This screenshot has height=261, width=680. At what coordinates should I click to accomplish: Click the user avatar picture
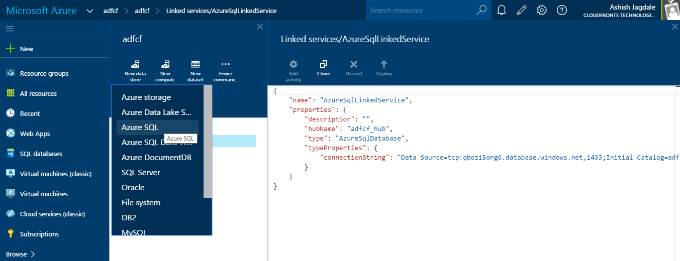671,10
